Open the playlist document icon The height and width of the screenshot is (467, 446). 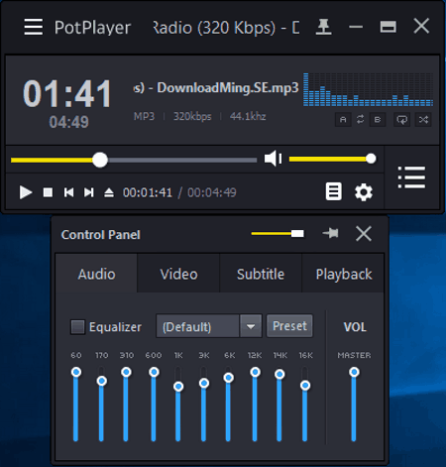pos(334,191)
